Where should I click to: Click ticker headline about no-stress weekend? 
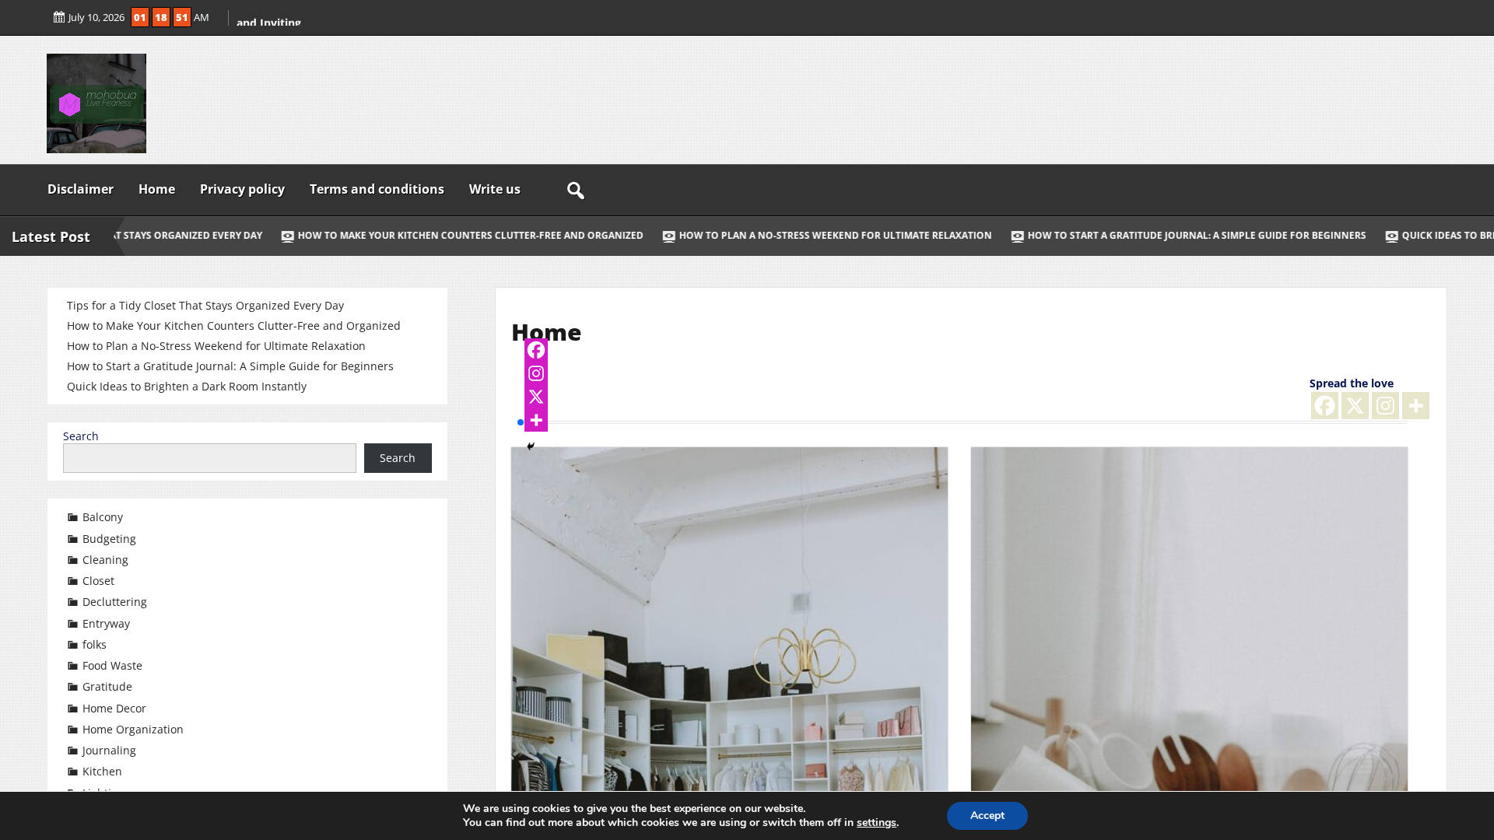[827, 236]
